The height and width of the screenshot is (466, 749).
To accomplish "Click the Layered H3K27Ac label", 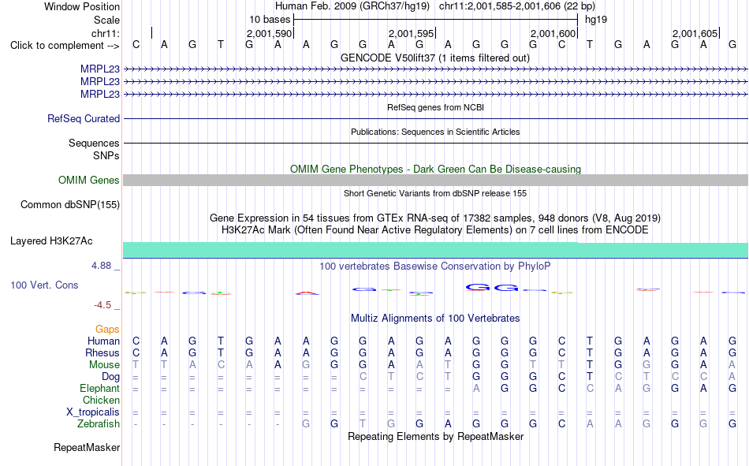I will (51, 241).
